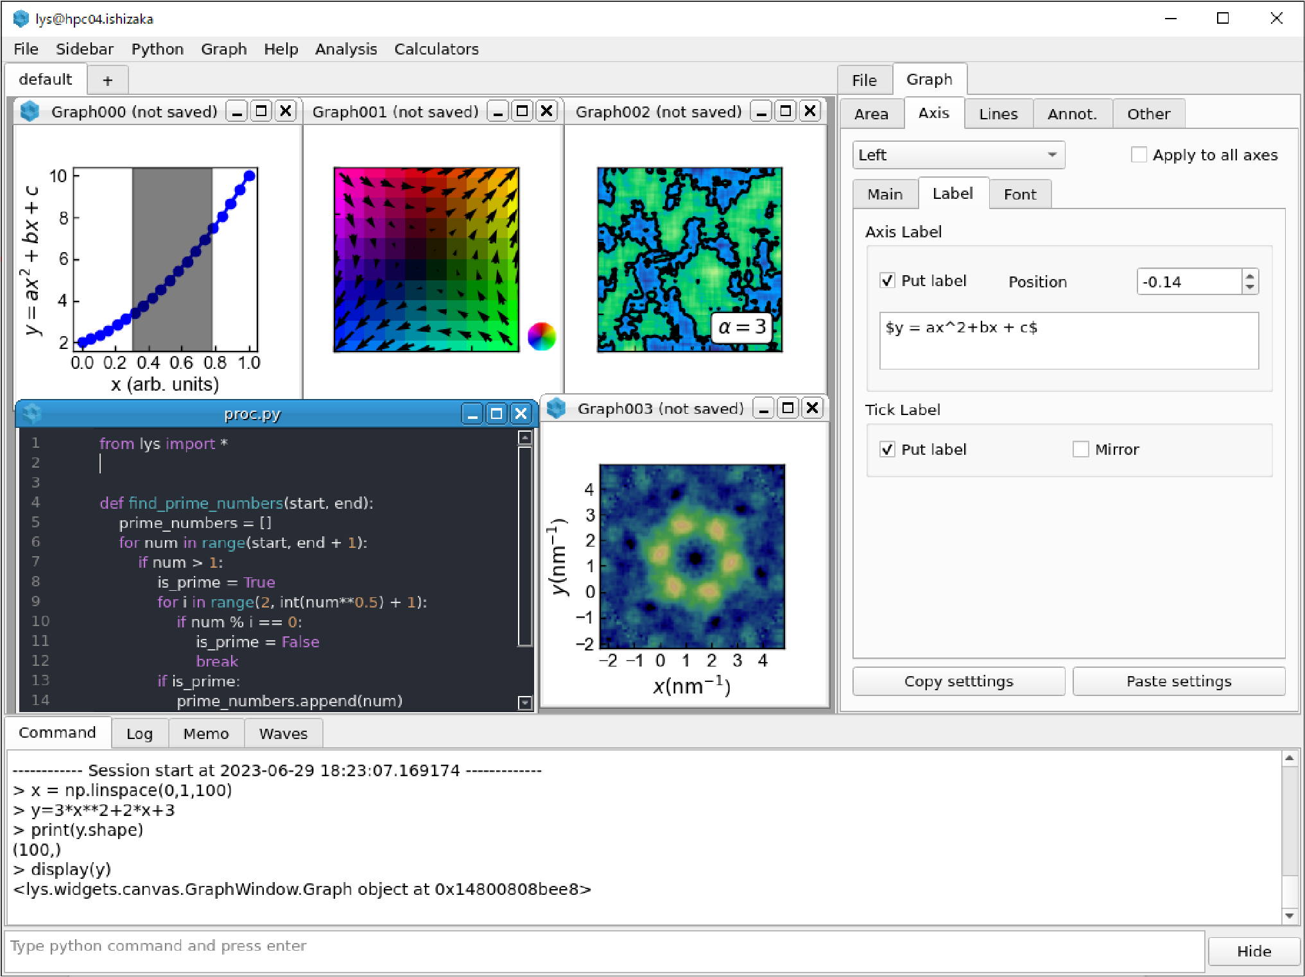Click the Copy setttings button
This screenshot has height=977, width=1305.
[958, 681]
